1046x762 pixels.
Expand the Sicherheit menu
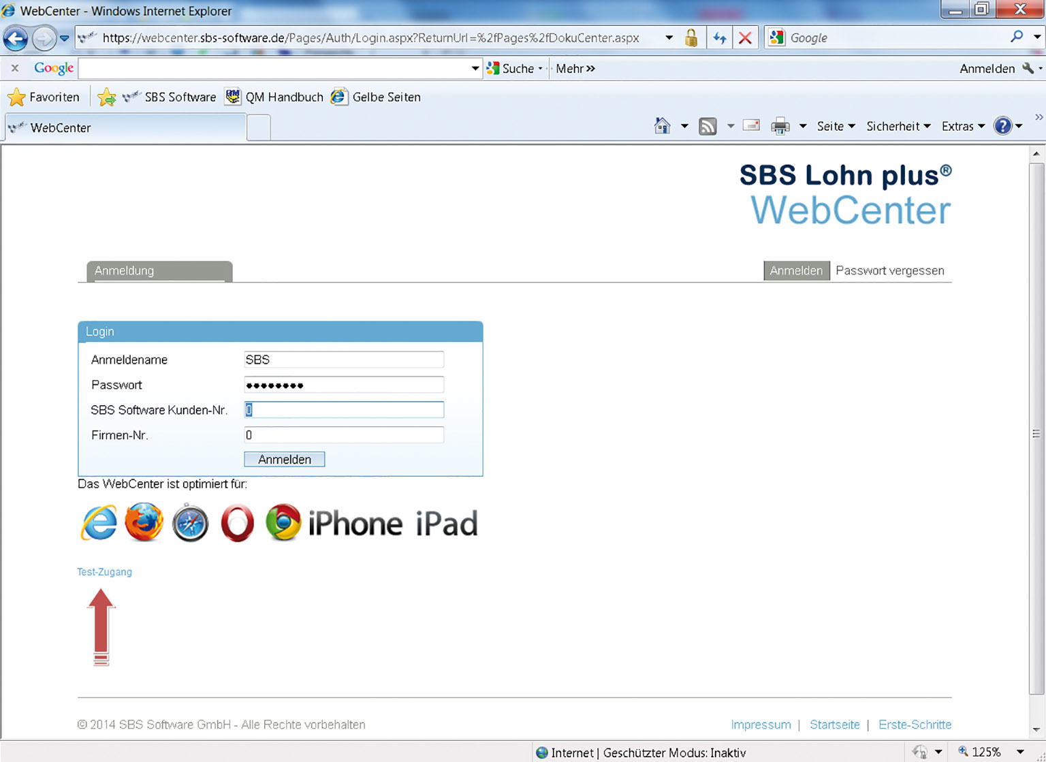[898, 127]
